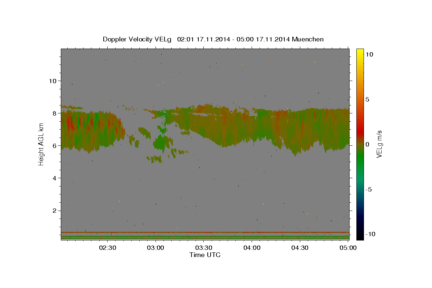Click the red ground clutter line near plot bottom

(205, 232)
